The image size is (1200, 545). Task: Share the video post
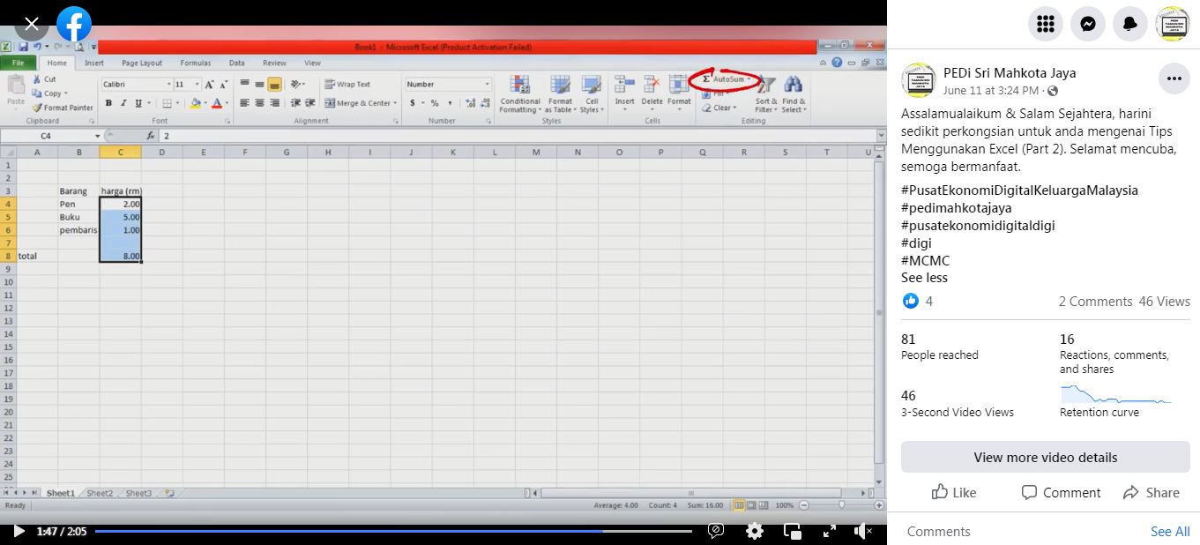click(1151, 492)
